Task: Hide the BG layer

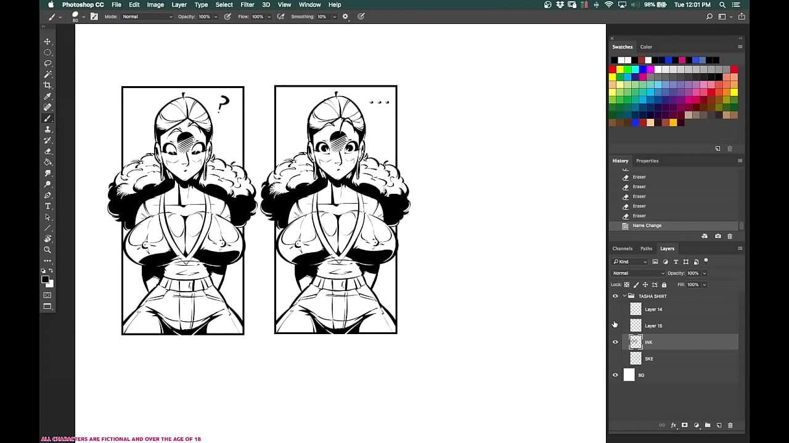Action: click(615, 375)
